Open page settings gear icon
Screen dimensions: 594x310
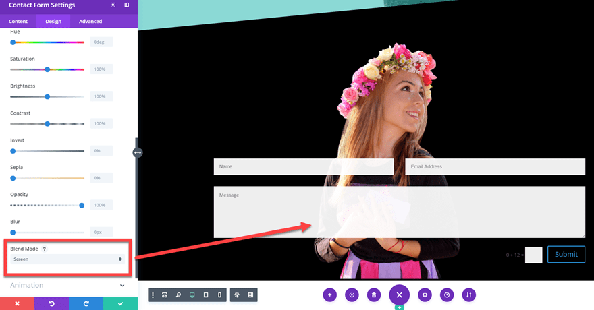click(x=425, y=295)
